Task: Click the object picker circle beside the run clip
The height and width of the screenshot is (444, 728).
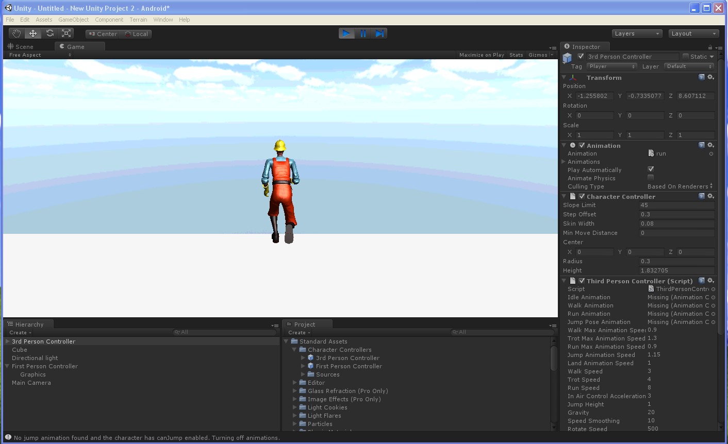Action: 711,153
